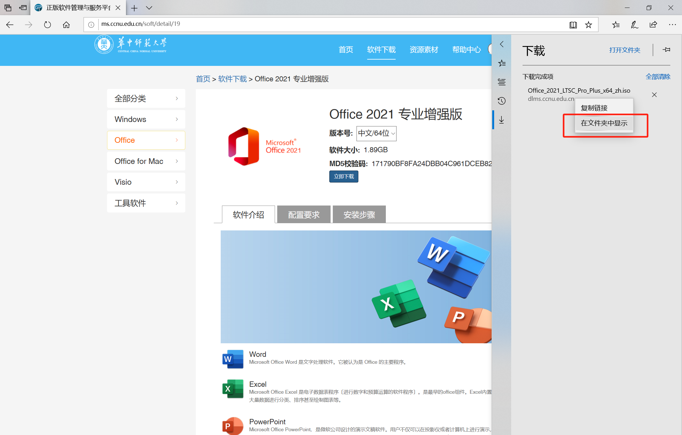This screenshot has height=435, width=682.
Task: Go back to previous page
Action: pyautogui.click(x=10, y=25)
